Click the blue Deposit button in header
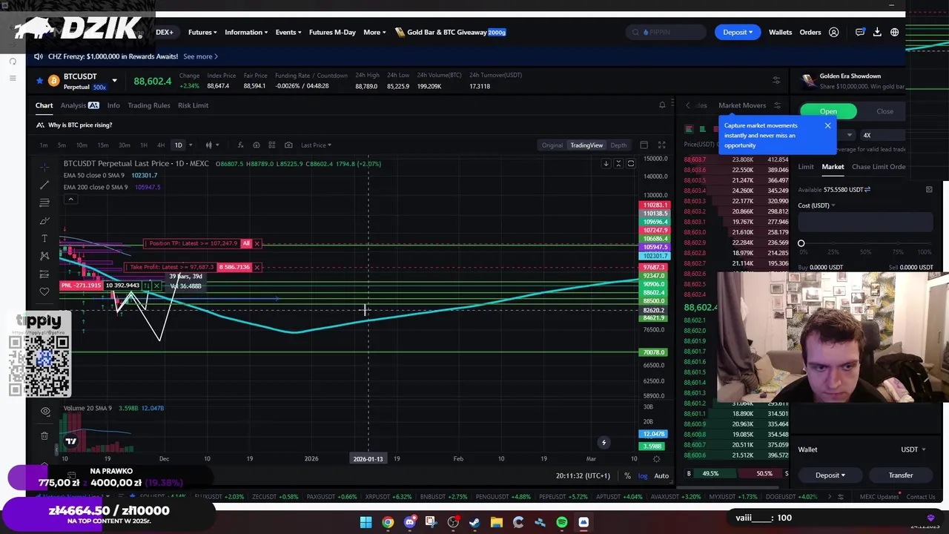Screen dimensions: 949x534 point(738,32)
